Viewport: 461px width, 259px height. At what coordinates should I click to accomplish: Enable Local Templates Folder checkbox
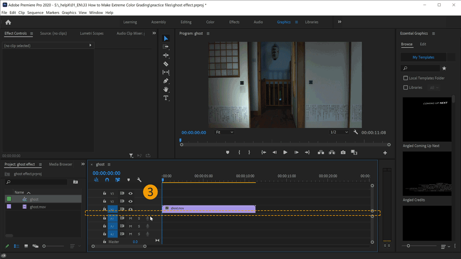406,78
